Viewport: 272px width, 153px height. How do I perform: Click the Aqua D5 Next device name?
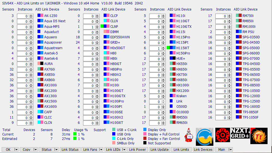(x=55, y=21)
